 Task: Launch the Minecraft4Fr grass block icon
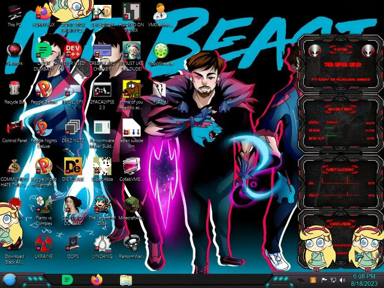(x=131, y=205)
